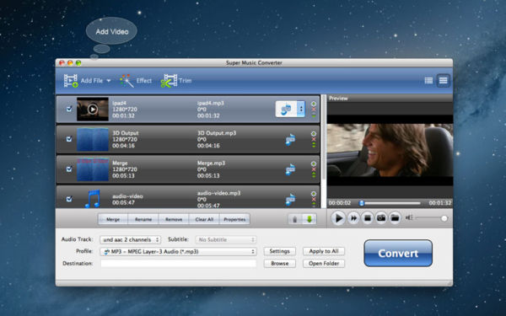The height and width of the screenshot is (316, 506).
Task: Click green move arrows on 3D Output row
Action: coord(314,145)
